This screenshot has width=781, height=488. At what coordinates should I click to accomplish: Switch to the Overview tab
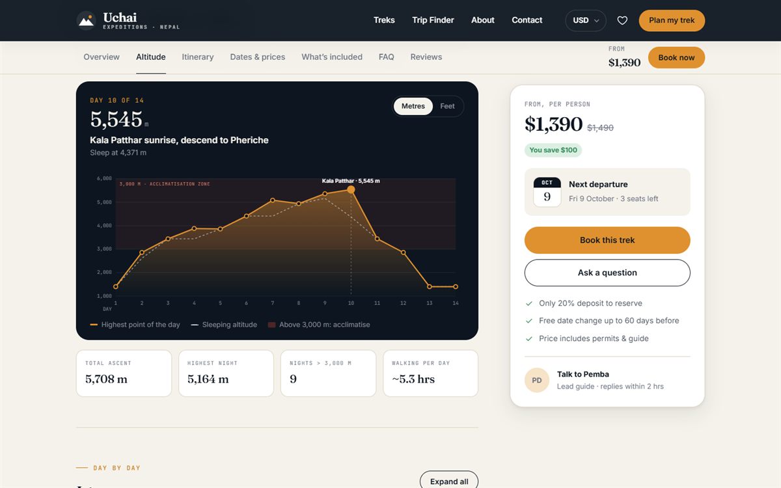click(102, 57)
